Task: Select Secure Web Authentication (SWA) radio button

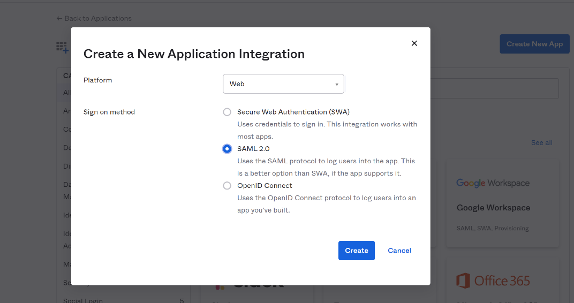Action: [227, 112]
